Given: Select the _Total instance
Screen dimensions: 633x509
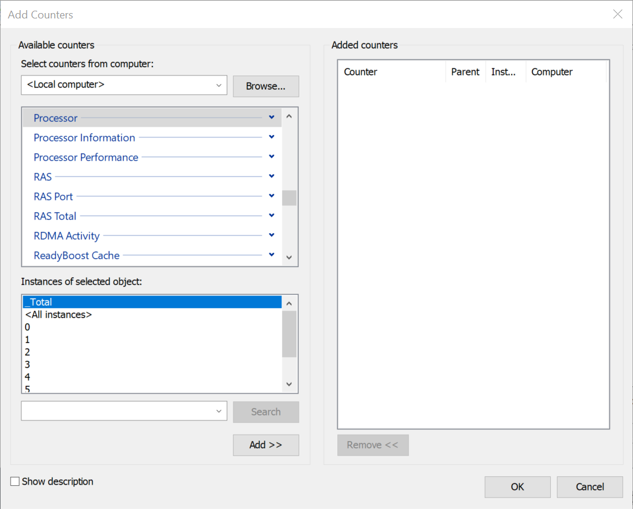Looking at the screenshot, I should [x=39, y=302].
